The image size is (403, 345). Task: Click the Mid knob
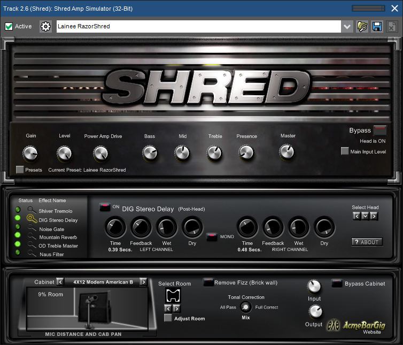point(182,153)
